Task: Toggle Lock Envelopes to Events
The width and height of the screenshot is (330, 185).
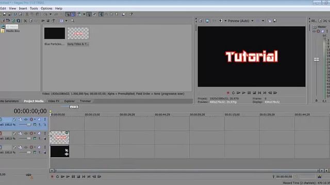Action: coord(89,14)
